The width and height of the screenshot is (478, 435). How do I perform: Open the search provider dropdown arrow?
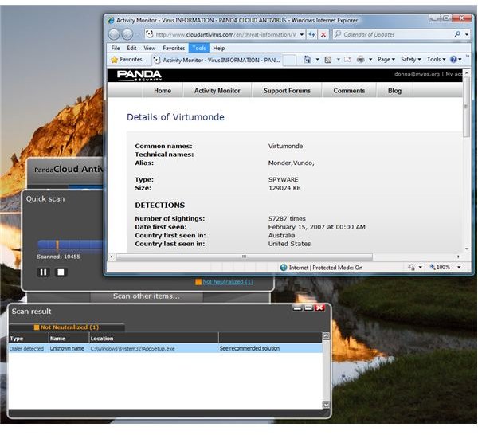pos(467,34)
